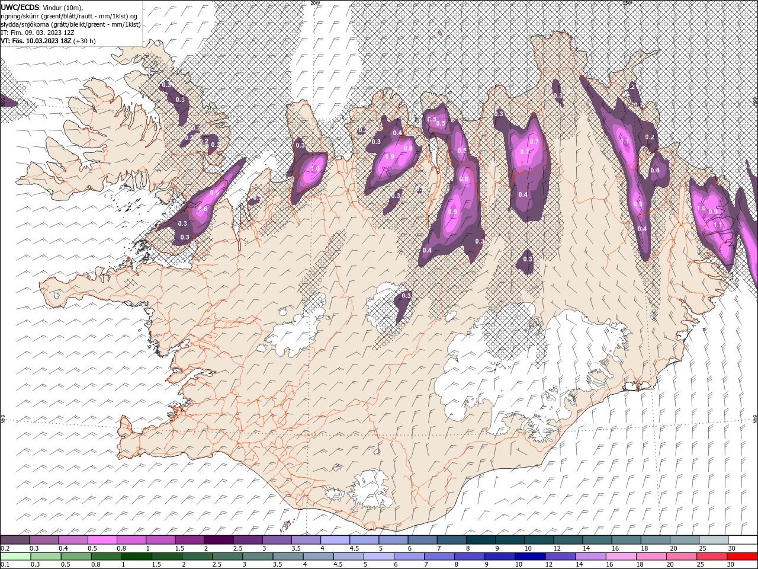Click the red bottom-row legend swatch after 30
This screenshot has width=758, height=569.
pyautogui.click(x=741, y=557)
